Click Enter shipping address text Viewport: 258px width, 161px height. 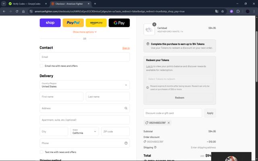pos(203,148)
